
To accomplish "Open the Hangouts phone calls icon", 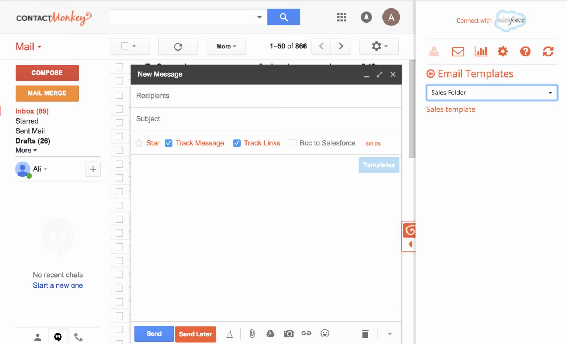I will (78, 337).
